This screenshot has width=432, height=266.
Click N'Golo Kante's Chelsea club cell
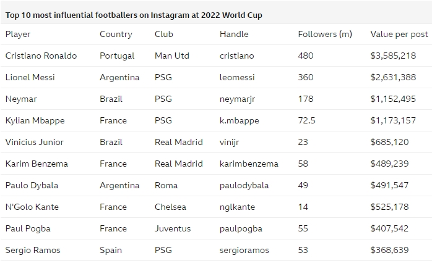pos(171,207)
